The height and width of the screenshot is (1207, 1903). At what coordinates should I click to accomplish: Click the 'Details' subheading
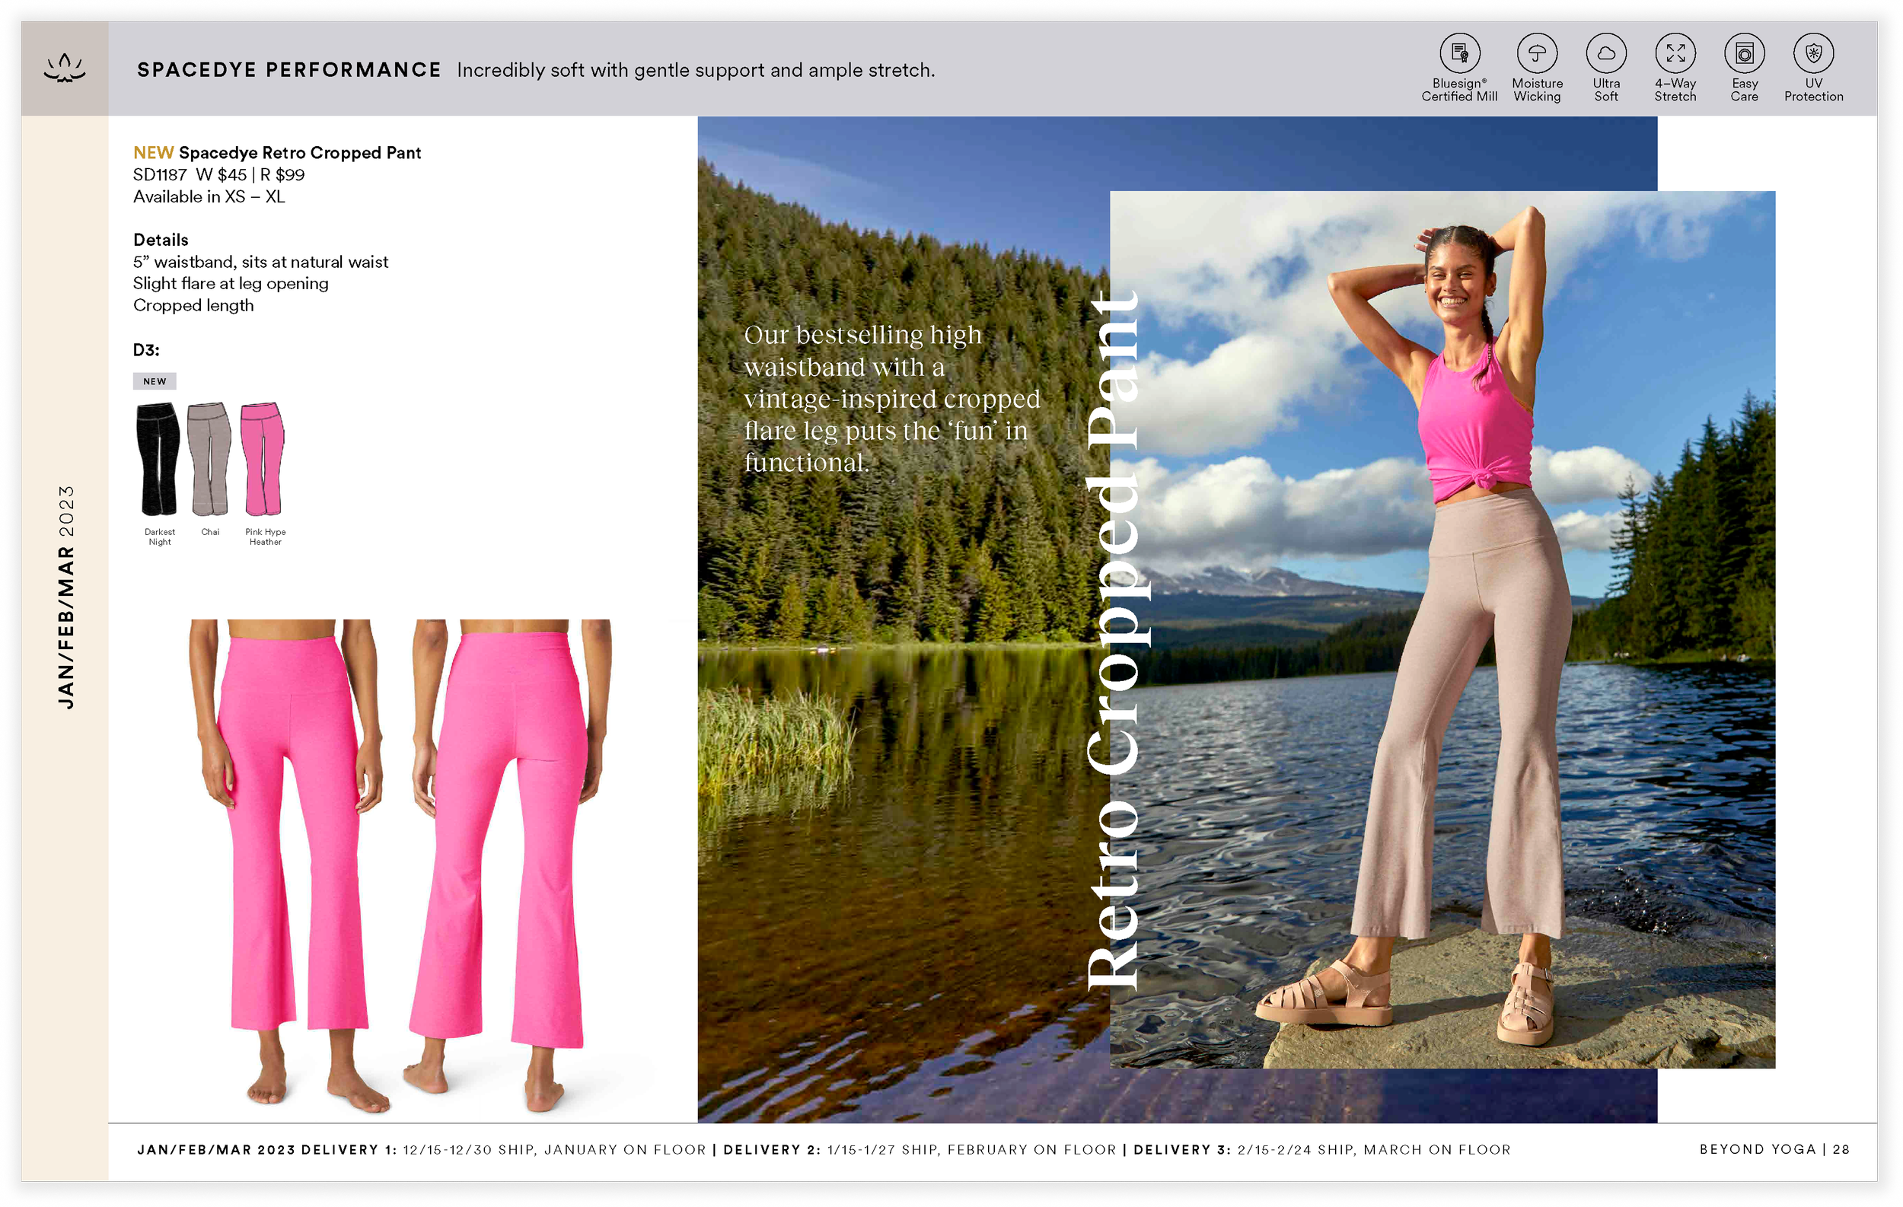(161, 240)
